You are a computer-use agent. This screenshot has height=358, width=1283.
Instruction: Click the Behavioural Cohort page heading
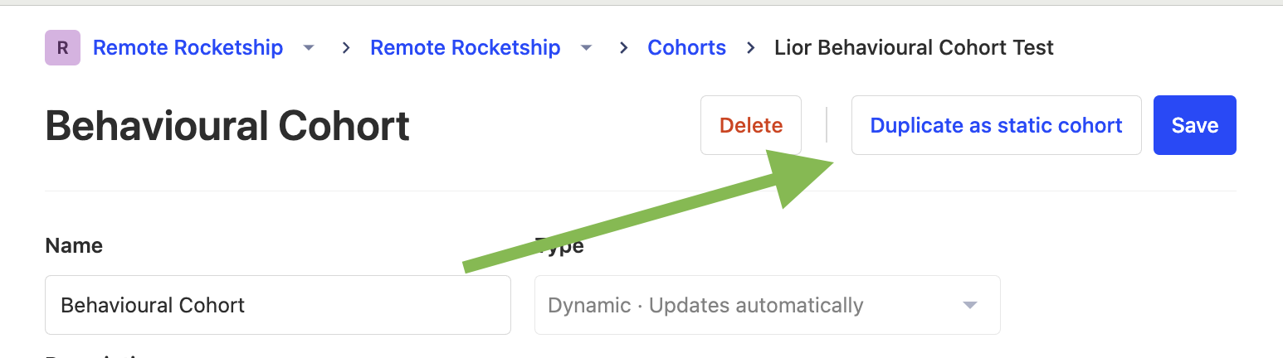click(x=227, y=126)
